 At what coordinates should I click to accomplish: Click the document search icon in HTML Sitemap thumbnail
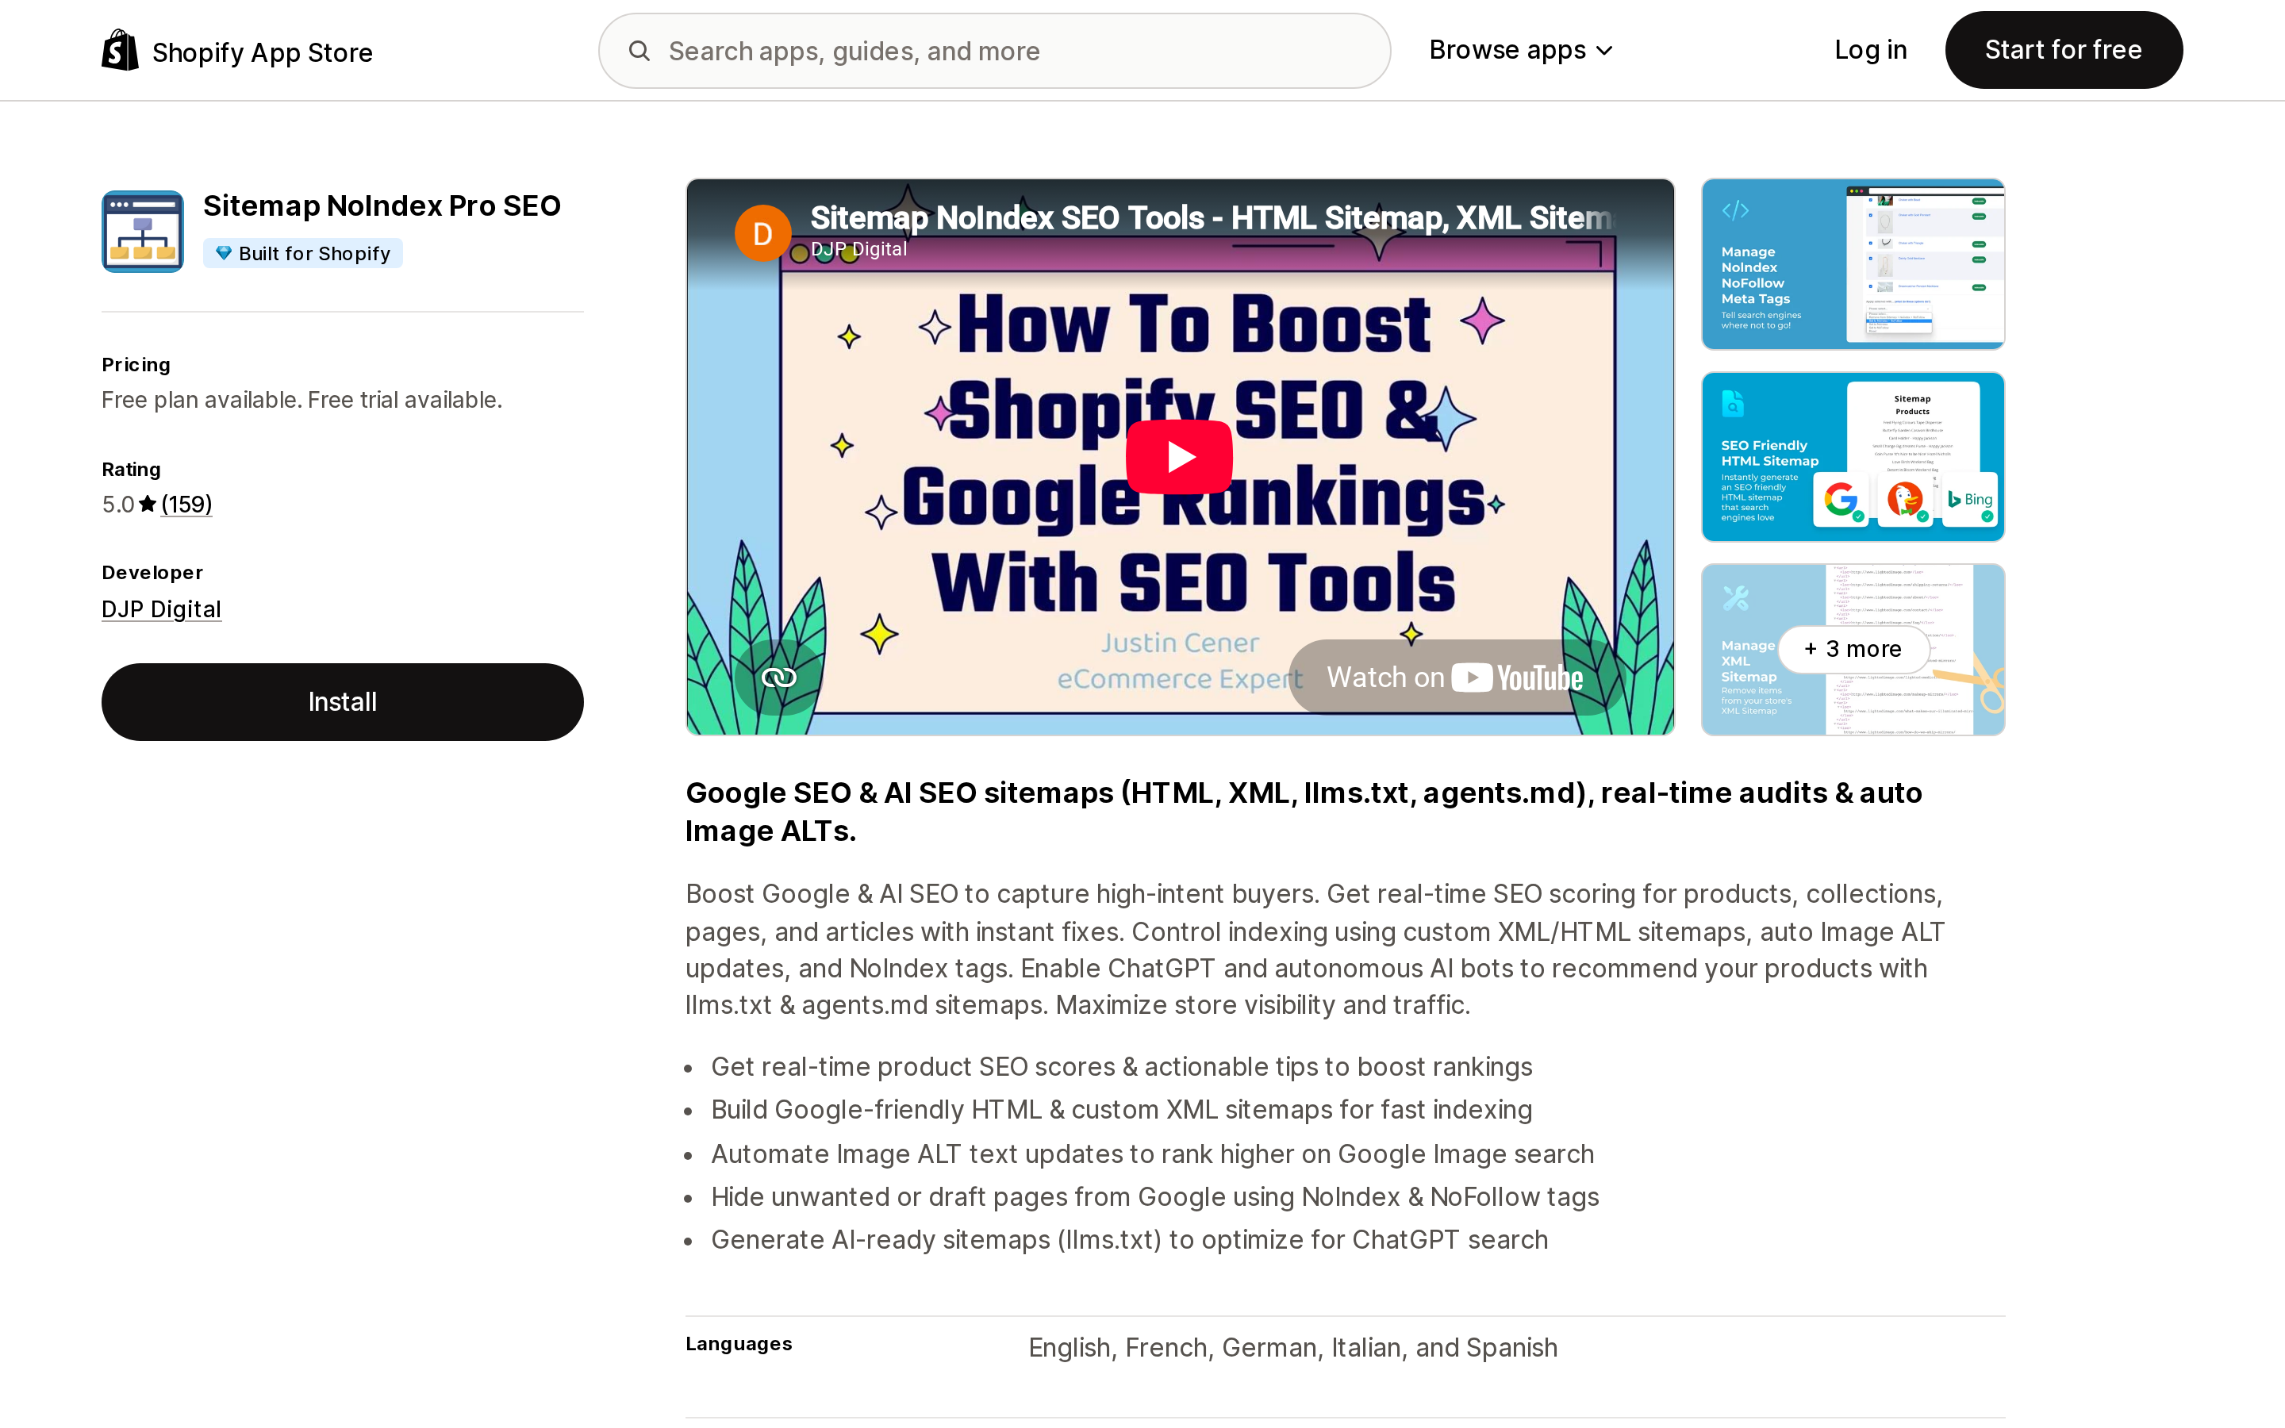1734,403
